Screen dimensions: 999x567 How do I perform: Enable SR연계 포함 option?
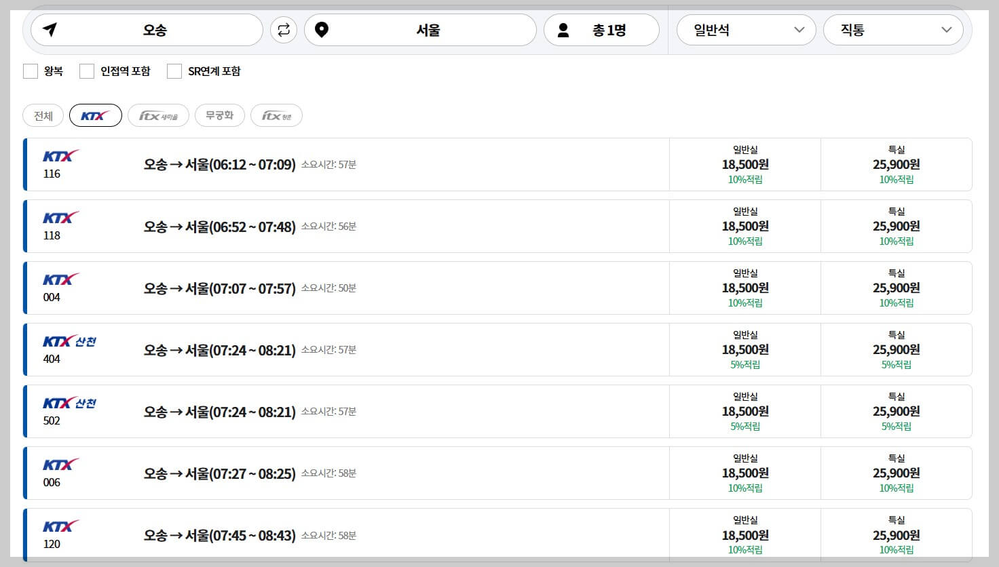point(174,71)
